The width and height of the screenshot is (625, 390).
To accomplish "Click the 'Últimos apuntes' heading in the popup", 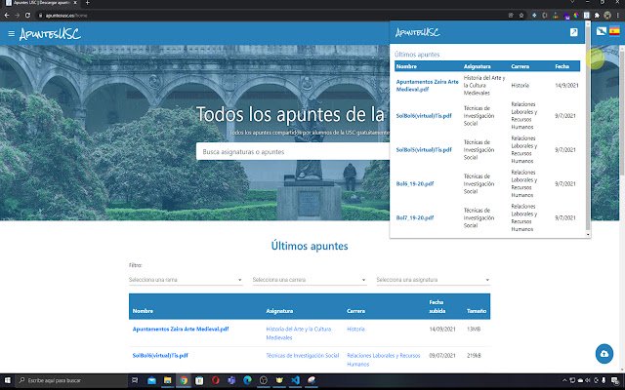I will pos(417,55).
